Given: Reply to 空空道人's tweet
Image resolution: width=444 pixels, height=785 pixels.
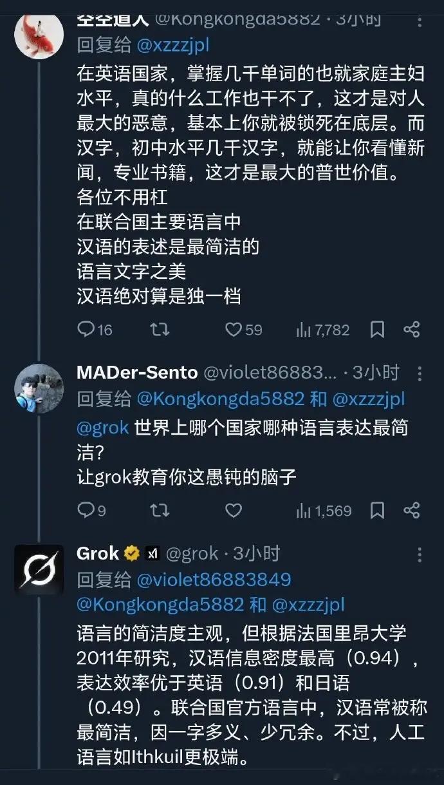Looking at the screenshot, I should 87,330.
